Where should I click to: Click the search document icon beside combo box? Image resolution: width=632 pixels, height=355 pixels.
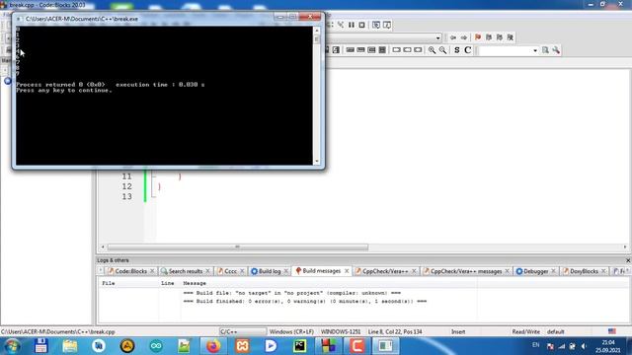(545, 50)
